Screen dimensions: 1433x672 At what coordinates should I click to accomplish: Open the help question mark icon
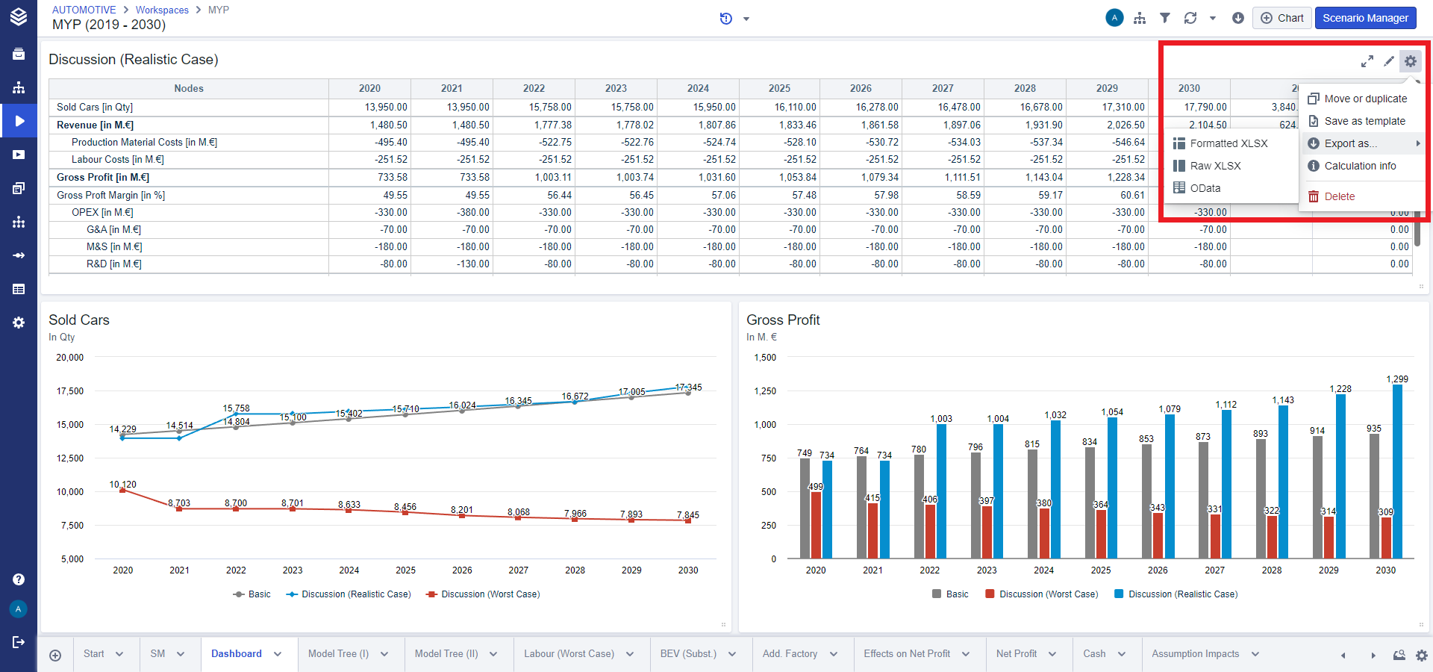click(19, 579)
